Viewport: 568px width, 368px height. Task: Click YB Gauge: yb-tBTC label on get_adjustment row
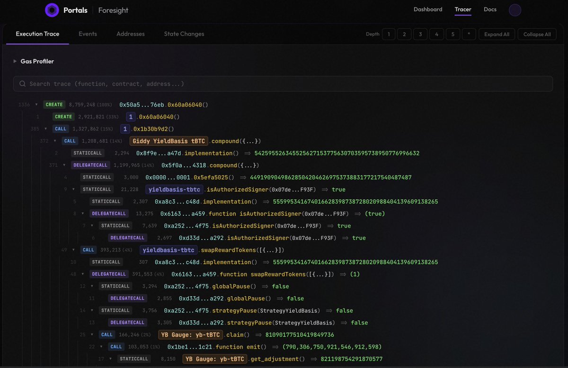(215, 359)
